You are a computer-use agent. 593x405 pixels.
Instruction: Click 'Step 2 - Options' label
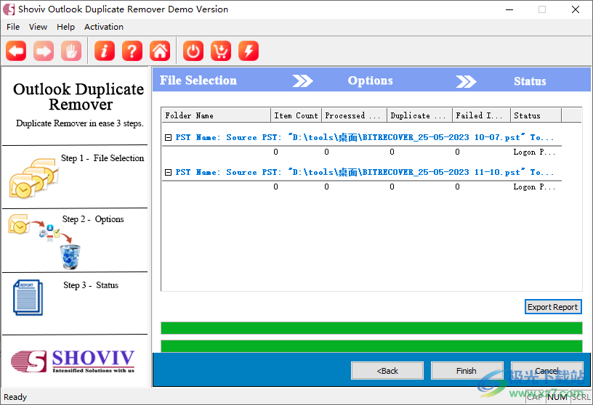93,219
